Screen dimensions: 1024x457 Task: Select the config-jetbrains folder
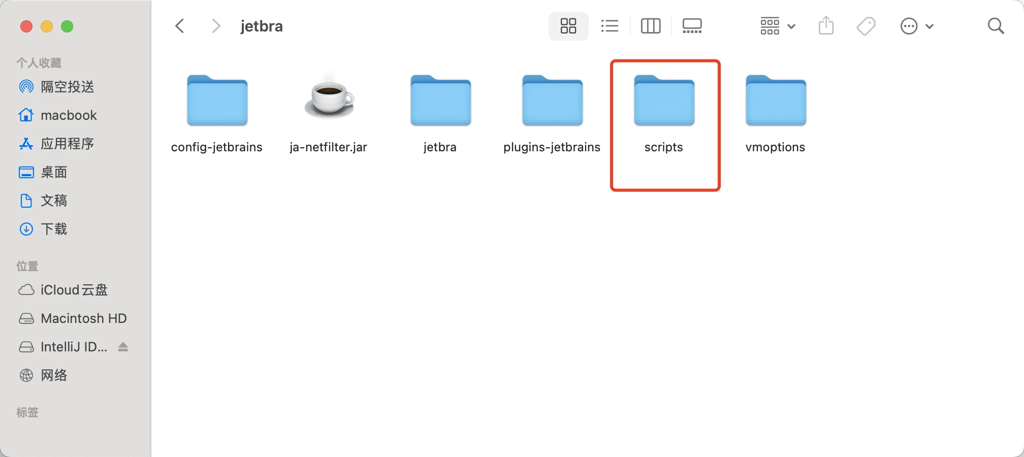217,101
